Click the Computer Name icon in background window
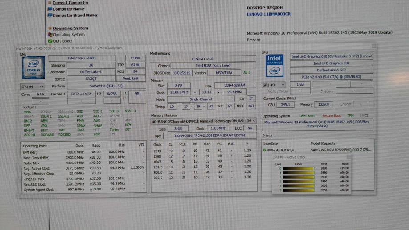This screenshot has width=409, height=230. click(x=49, y=9)
